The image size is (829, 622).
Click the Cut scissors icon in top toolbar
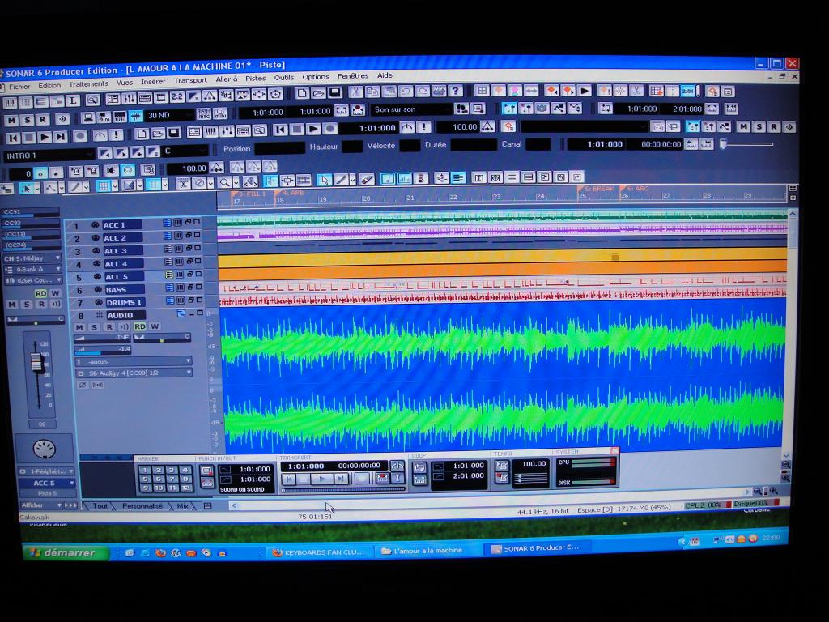click(356, 92)
